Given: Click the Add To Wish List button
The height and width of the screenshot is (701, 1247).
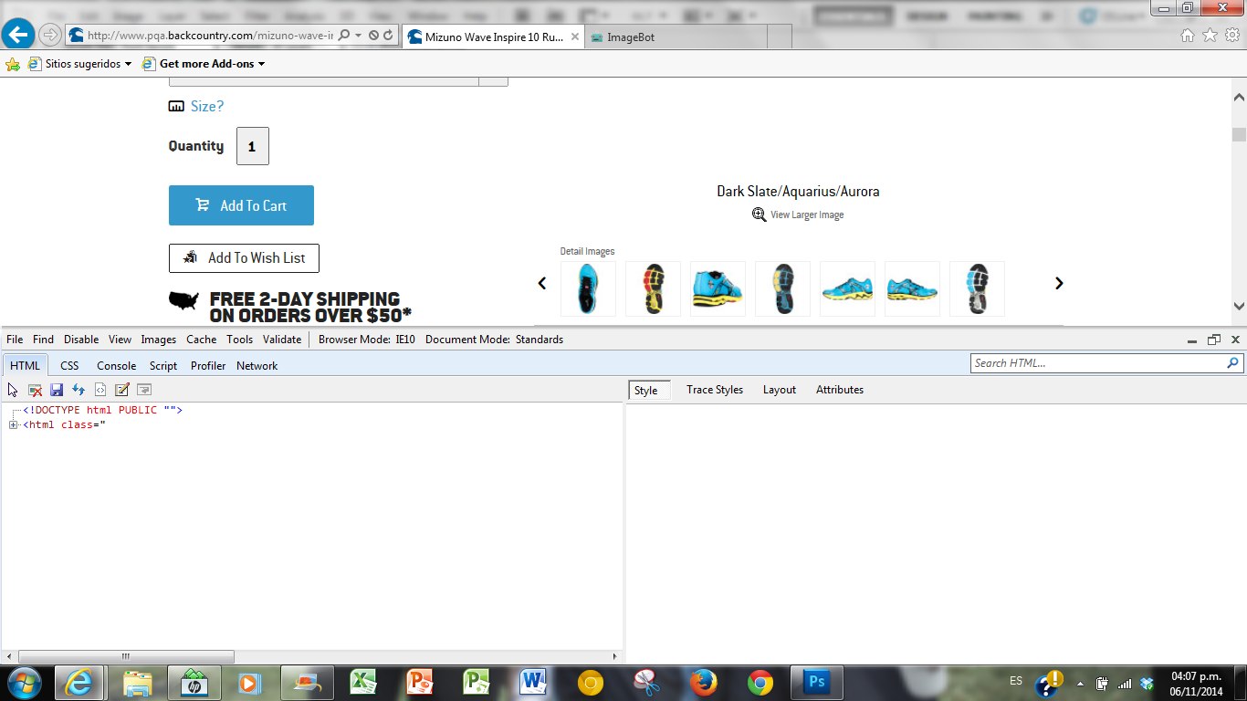Looking at the screenshot, I should coord(244,258).
